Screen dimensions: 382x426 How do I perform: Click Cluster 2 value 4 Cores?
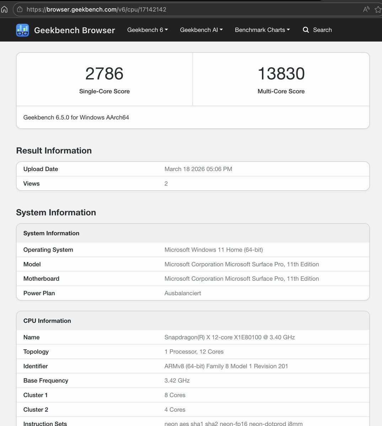[175, 410]
